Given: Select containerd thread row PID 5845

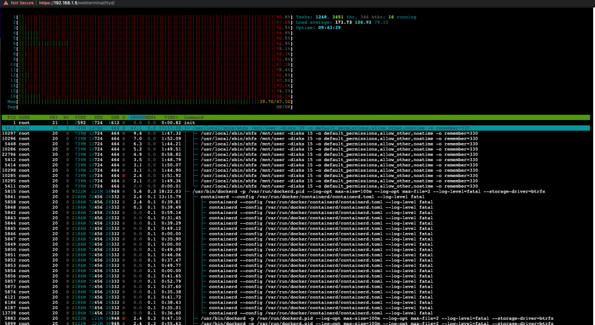Looking at the screenshot, I should point(296,229).
